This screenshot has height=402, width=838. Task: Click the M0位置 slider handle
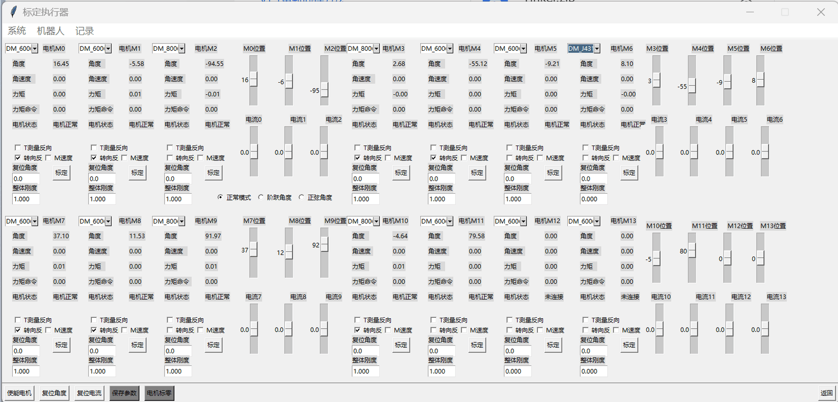tap(253, 80)
